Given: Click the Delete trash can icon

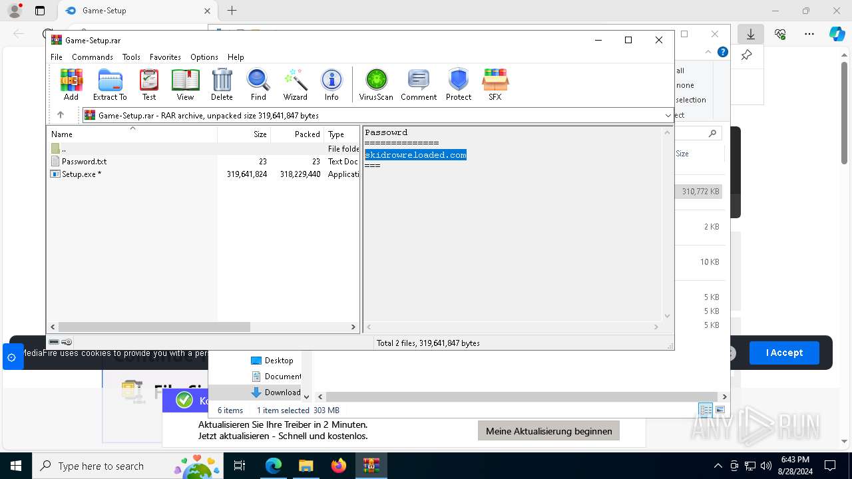Looking at the screenshot, I should pyautogui.click(x=222, y=84).
